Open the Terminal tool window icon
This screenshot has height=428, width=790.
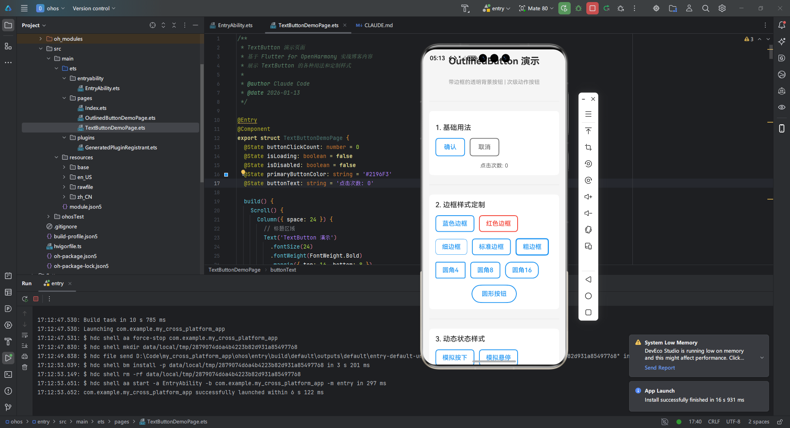8,374
